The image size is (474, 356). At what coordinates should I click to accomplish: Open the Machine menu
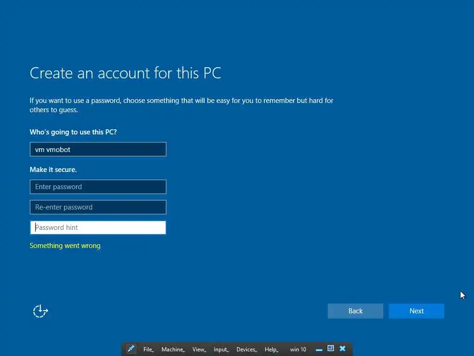(173, 350)
